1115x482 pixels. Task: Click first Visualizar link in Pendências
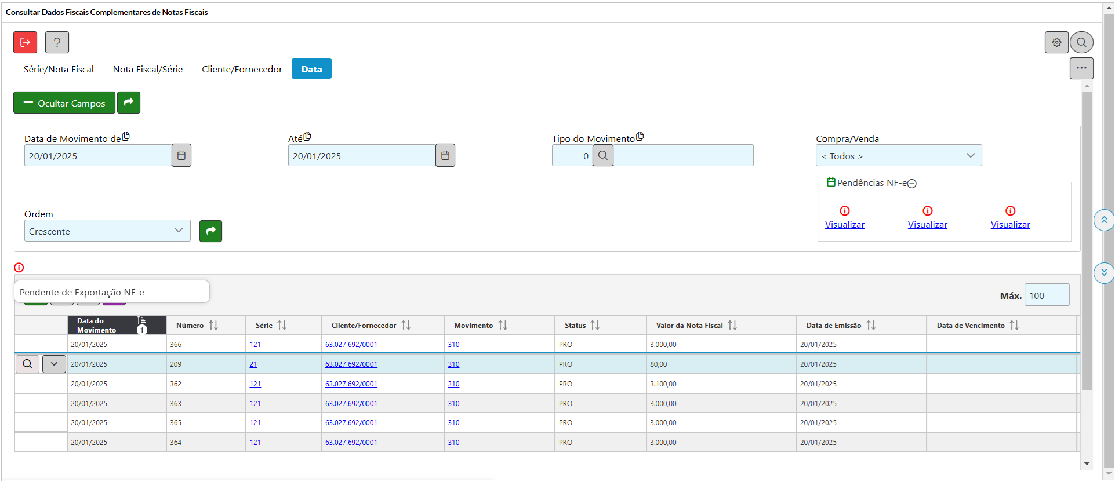[x=844, y=225]
